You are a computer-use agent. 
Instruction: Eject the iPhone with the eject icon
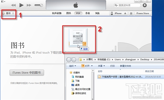point(125,13)
